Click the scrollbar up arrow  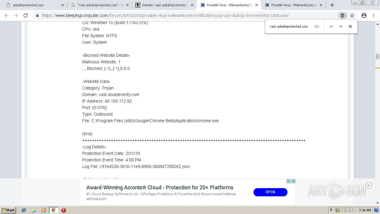point(378,23)
